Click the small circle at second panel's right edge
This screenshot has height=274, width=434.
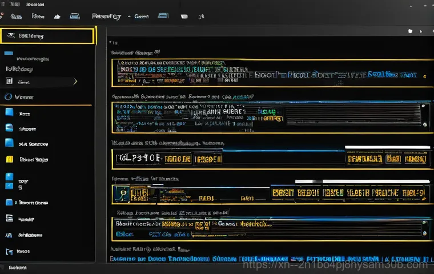pyautogui.click(x=424, y=123)
